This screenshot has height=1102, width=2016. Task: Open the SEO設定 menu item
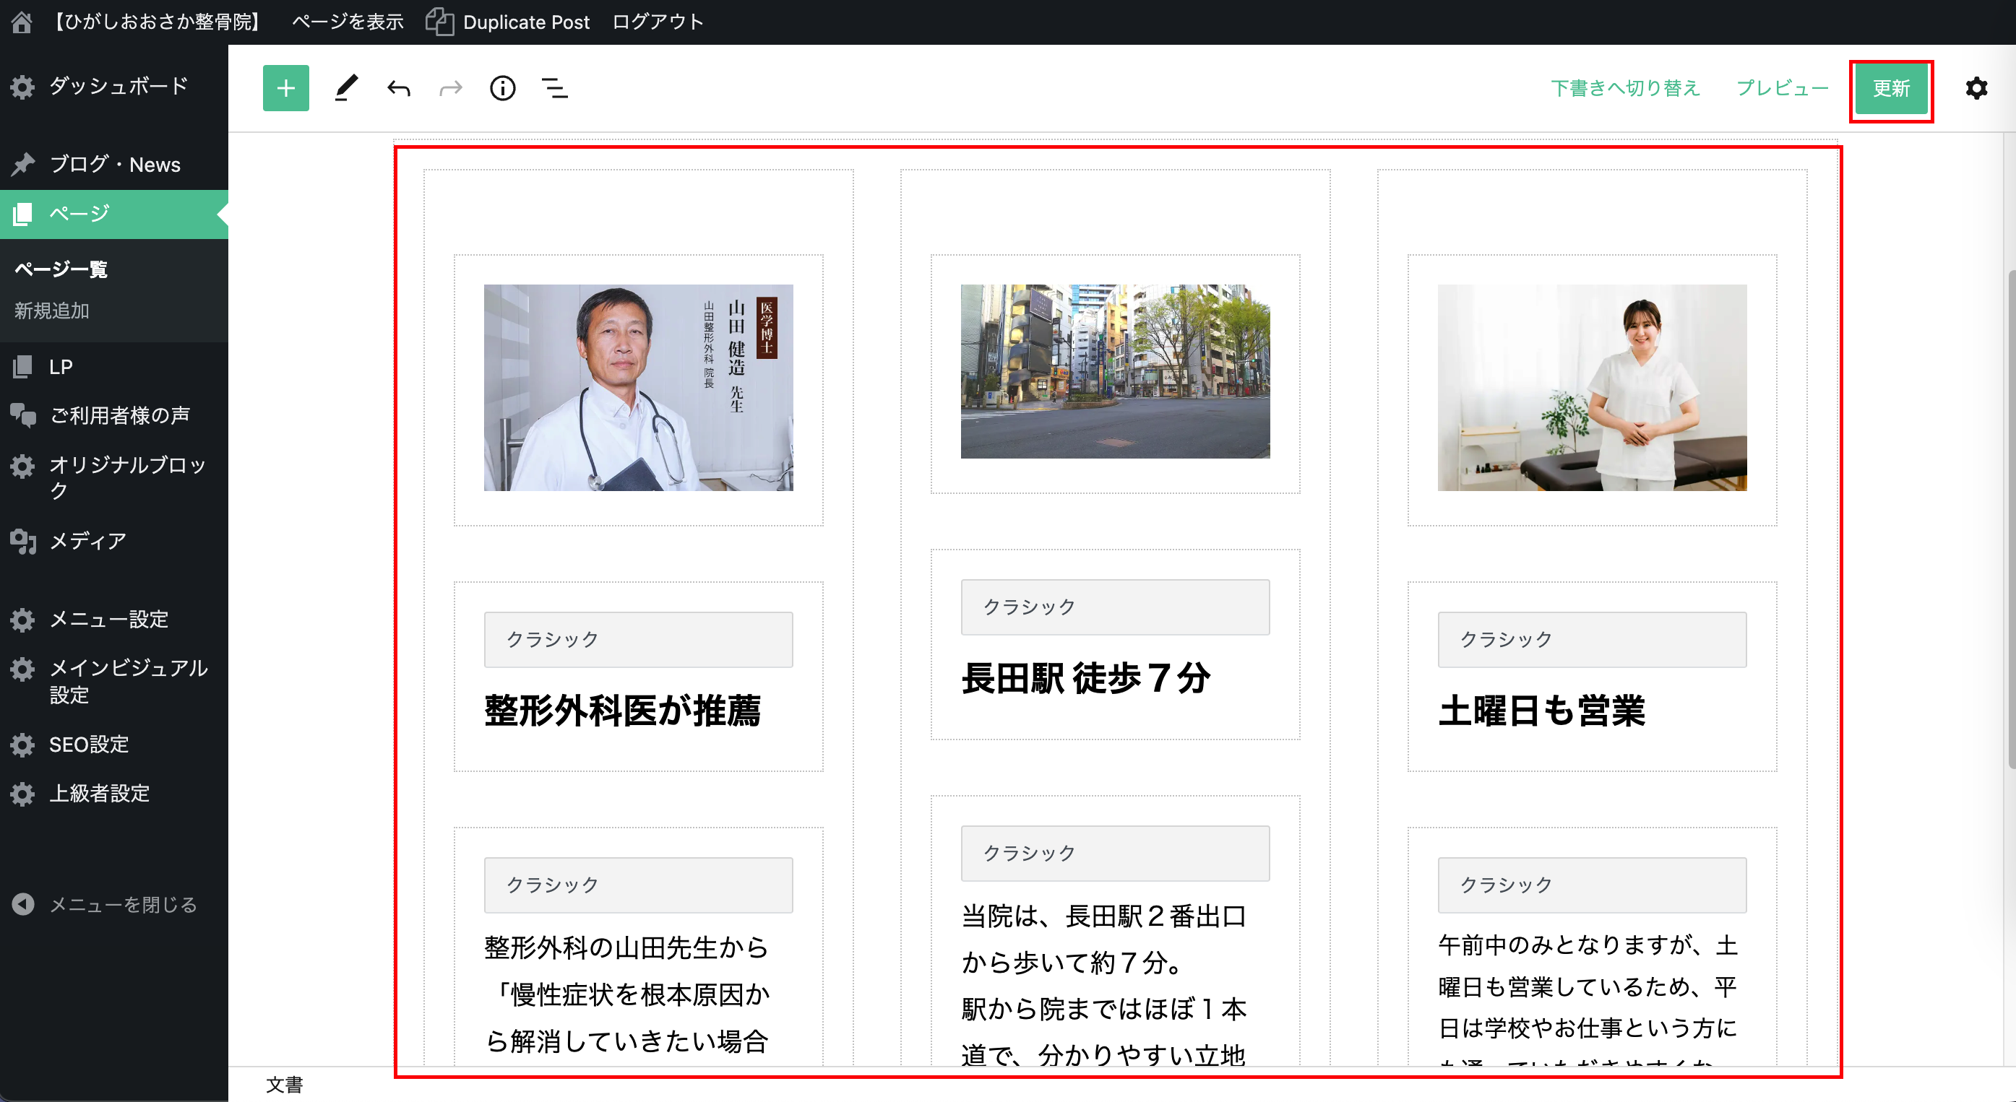click(88, 744)
